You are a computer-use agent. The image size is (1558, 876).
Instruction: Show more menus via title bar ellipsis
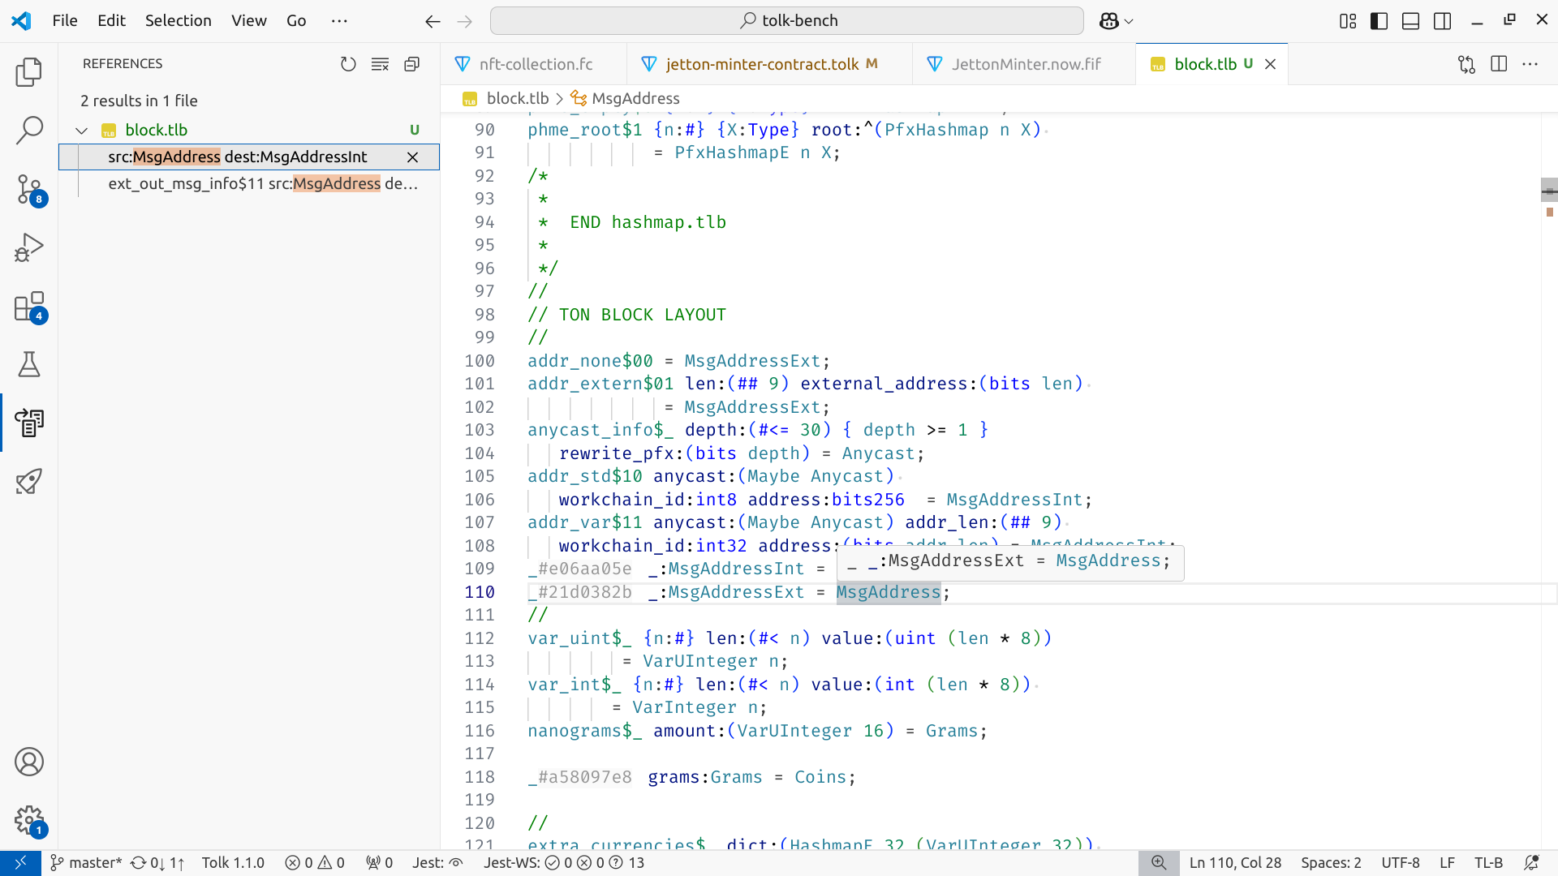(x=339, y=21)
